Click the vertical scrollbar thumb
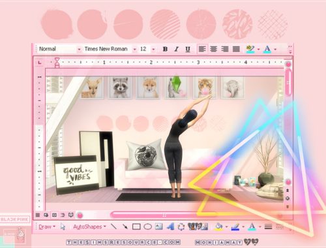 pyautogui.click(x=288, y=82)
